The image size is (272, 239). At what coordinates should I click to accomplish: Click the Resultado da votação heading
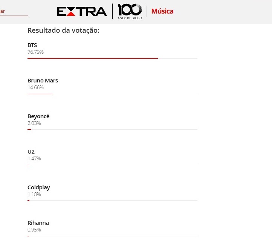(64, 30)
